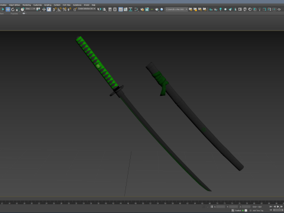Activate the Select and Scale tool

(17, 9)
